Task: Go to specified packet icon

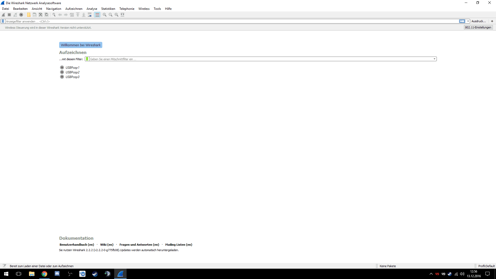Action: click(72, 15)
